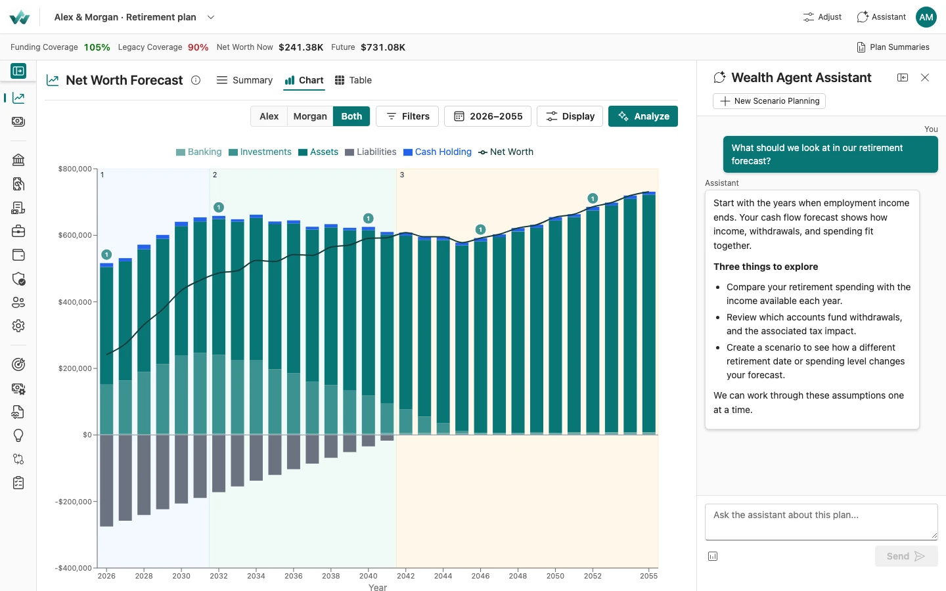946x591 pixels.
Task: Click the 2026 liabilities bar below zero
Action: coord(106,481)
